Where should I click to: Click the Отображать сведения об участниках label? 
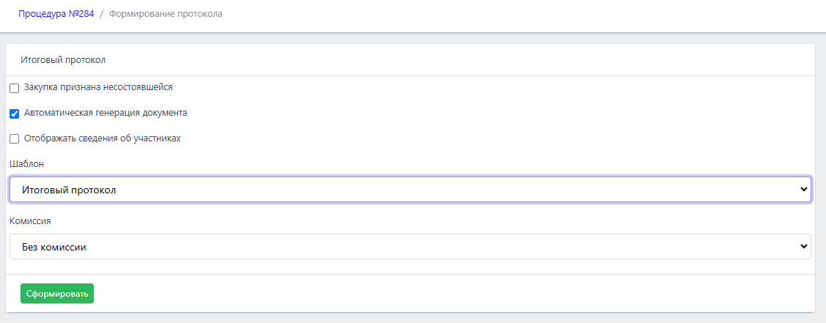(x=102, y=138)
